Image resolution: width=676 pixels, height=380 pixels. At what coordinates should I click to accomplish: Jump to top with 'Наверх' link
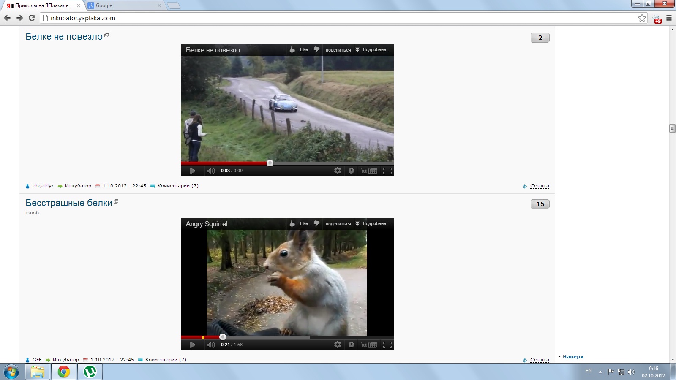(573, 357)
